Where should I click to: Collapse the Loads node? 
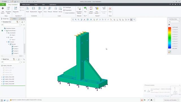(x=7, y=37)
